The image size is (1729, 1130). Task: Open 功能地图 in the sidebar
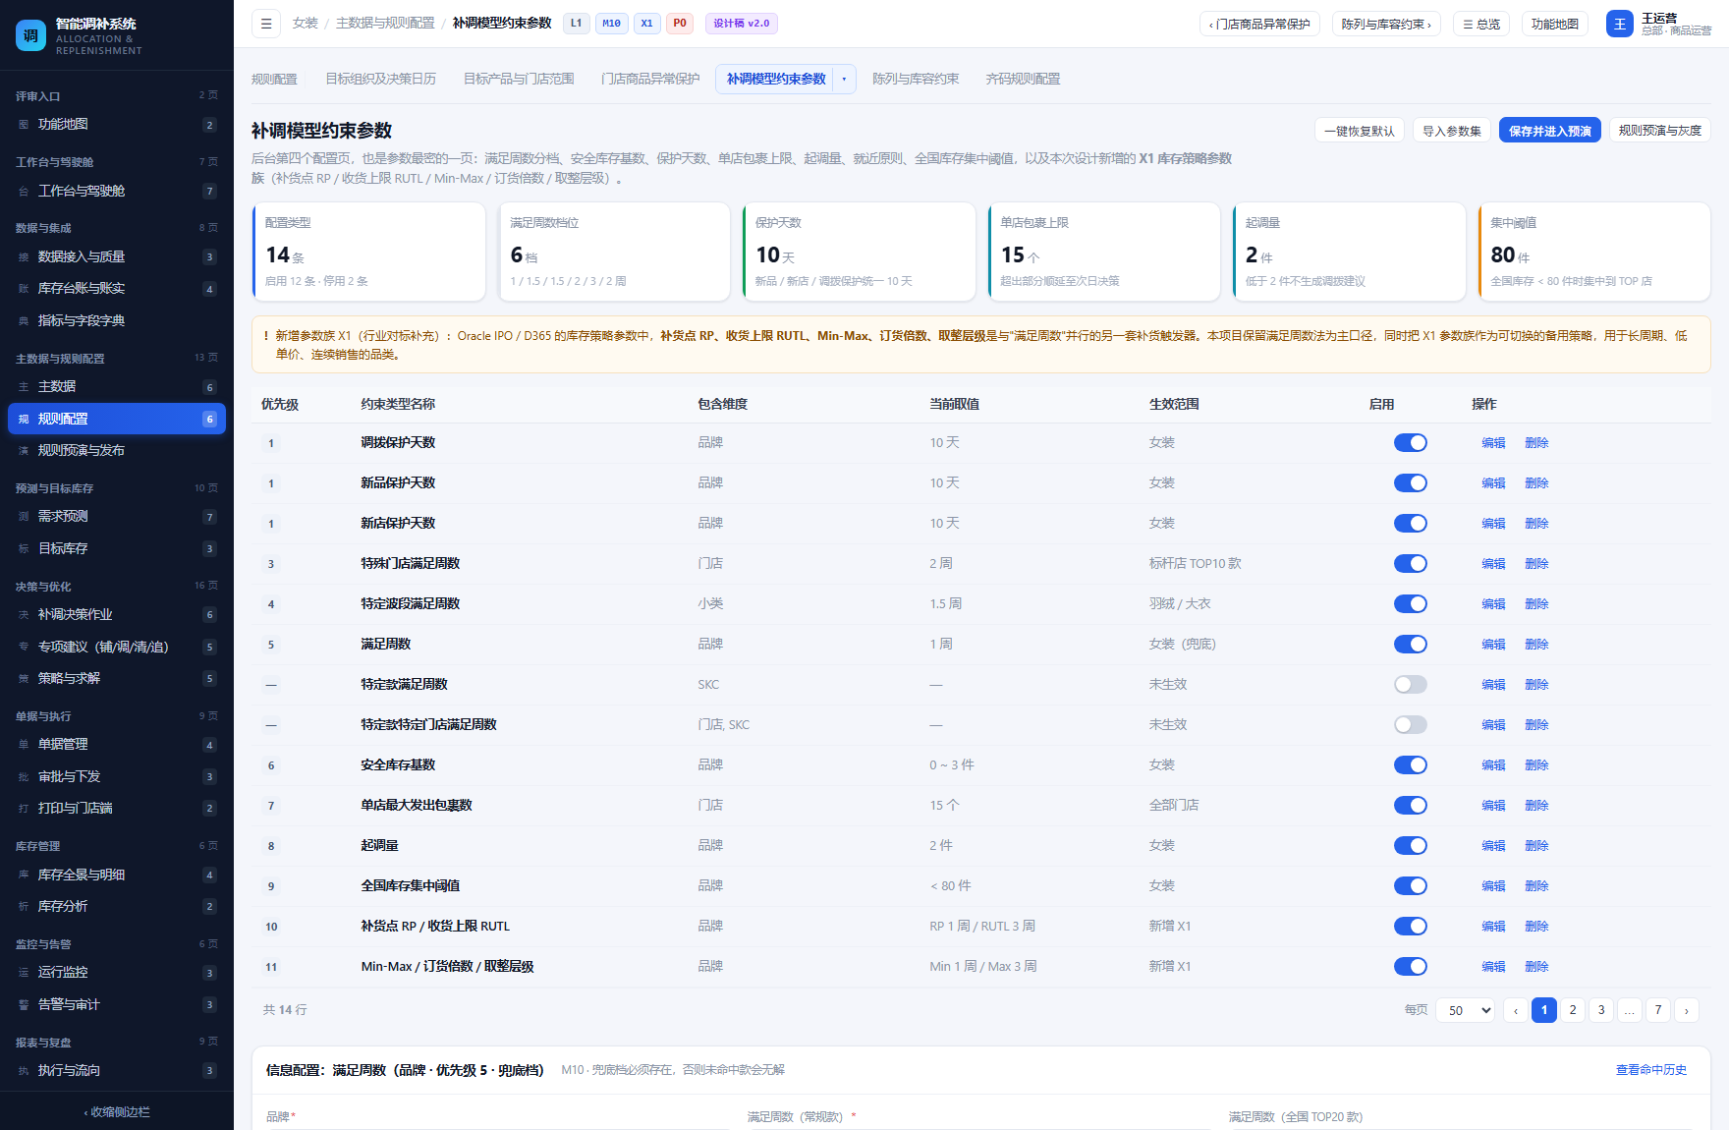[117, 125]
